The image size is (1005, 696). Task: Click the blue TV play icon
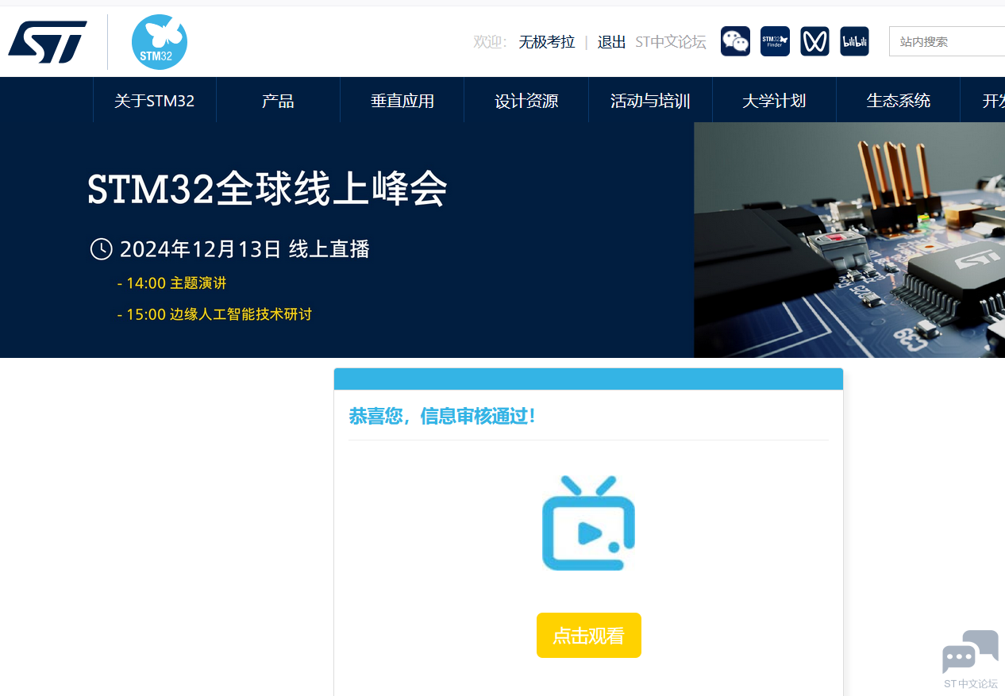[x=588, y=523]
